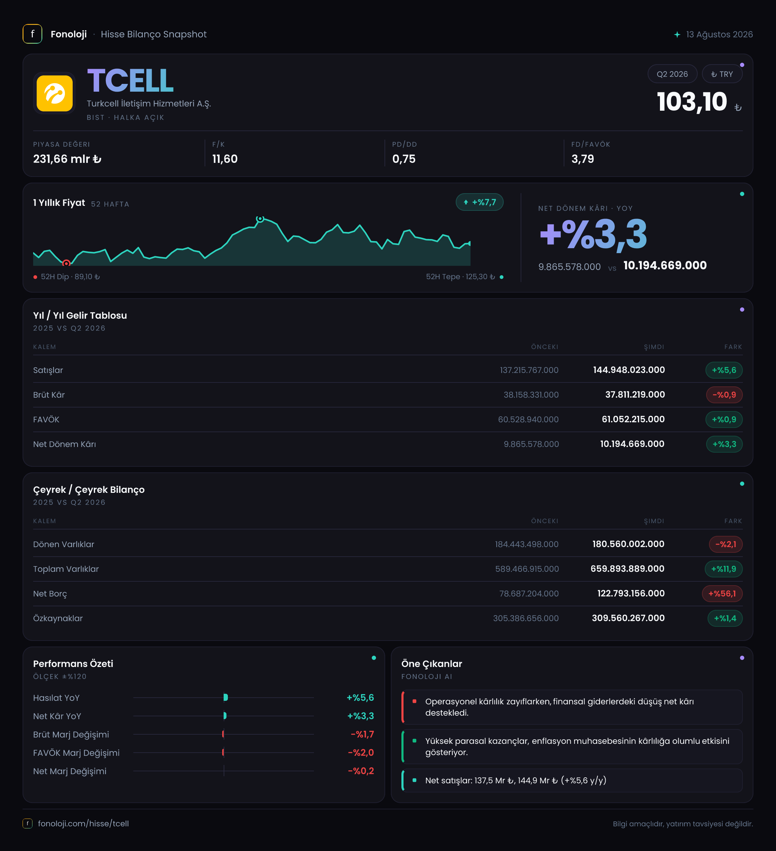Click the Brüt Marj Değişimi bar

coord(224,734)
